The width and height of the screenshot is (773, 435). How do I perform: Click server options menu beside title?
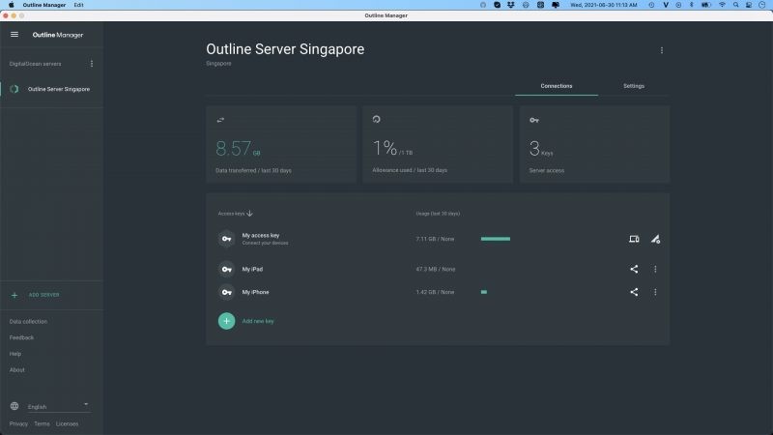point(662,50)
